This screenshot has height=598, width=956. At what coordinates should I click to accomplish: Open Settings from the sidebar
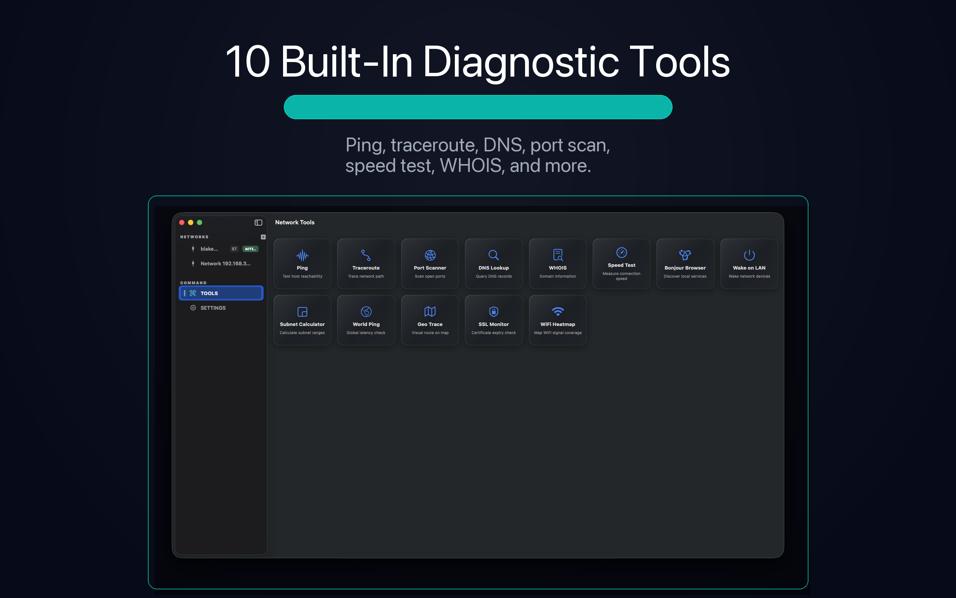tap(213, 308)
